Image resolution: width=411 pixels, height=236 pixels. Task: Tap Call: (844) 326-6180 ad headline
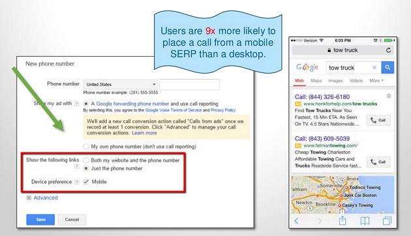(x=322, y=97)
